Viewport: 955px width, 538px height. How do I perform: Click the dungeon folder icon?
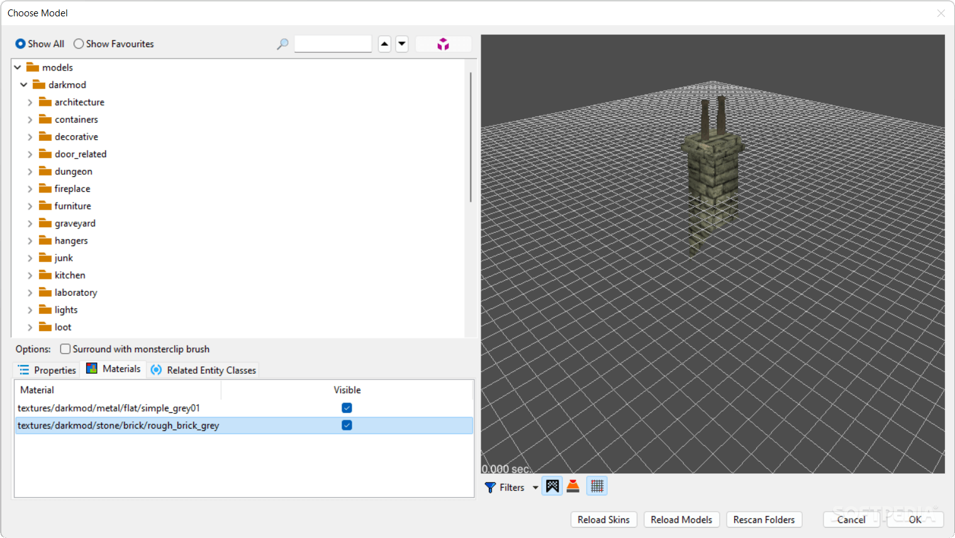coord(45,171)
